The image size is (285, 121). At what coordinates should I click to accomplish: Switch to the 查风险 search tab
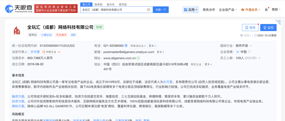[123, 4]
